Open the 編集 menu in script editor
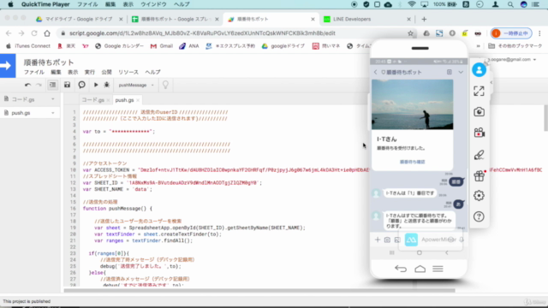 pyautogui.click(x=56, y=72)
